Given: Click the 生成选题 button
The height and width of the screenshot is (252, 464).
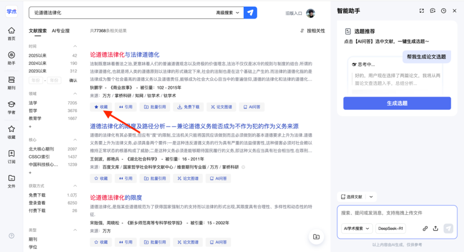Looking at the screenshot, I should [397, 103].
